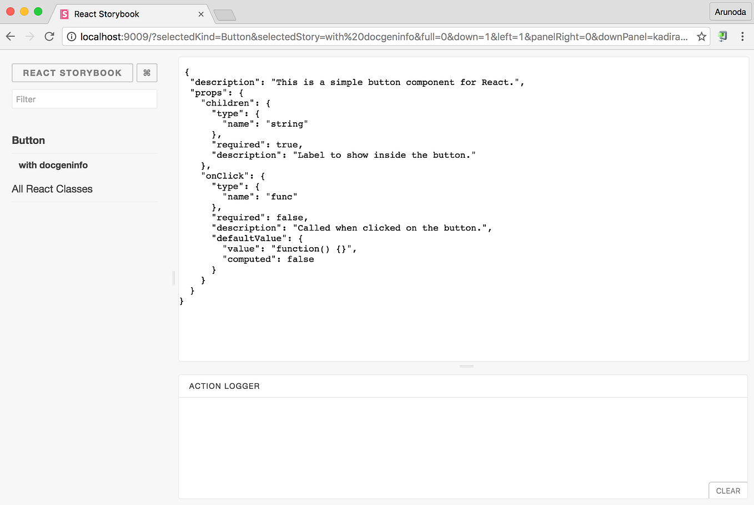Click the ACTION LOGGER panel header
754x505 pixels.
click(224, 386)
